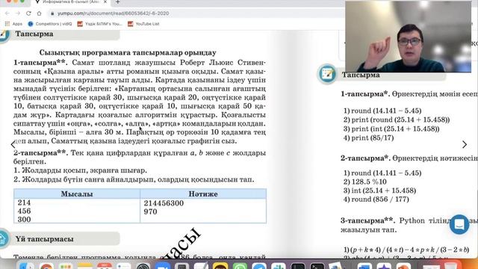Screen dimensions: 478x269
Task: Click expression round (856 / 177)
Action: [x=380, y=200]
